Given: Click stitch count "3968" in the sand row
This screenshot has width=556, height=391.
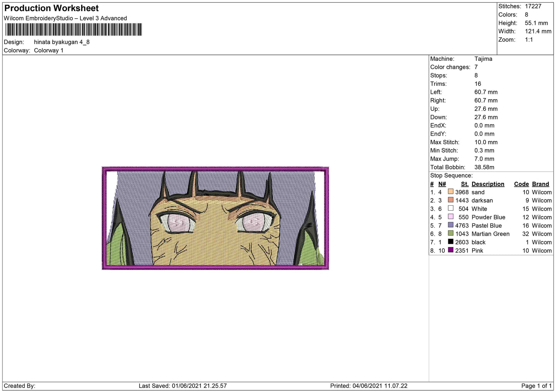Looking at the screenshot, I should pyautogui.click(x=462, y=192).
